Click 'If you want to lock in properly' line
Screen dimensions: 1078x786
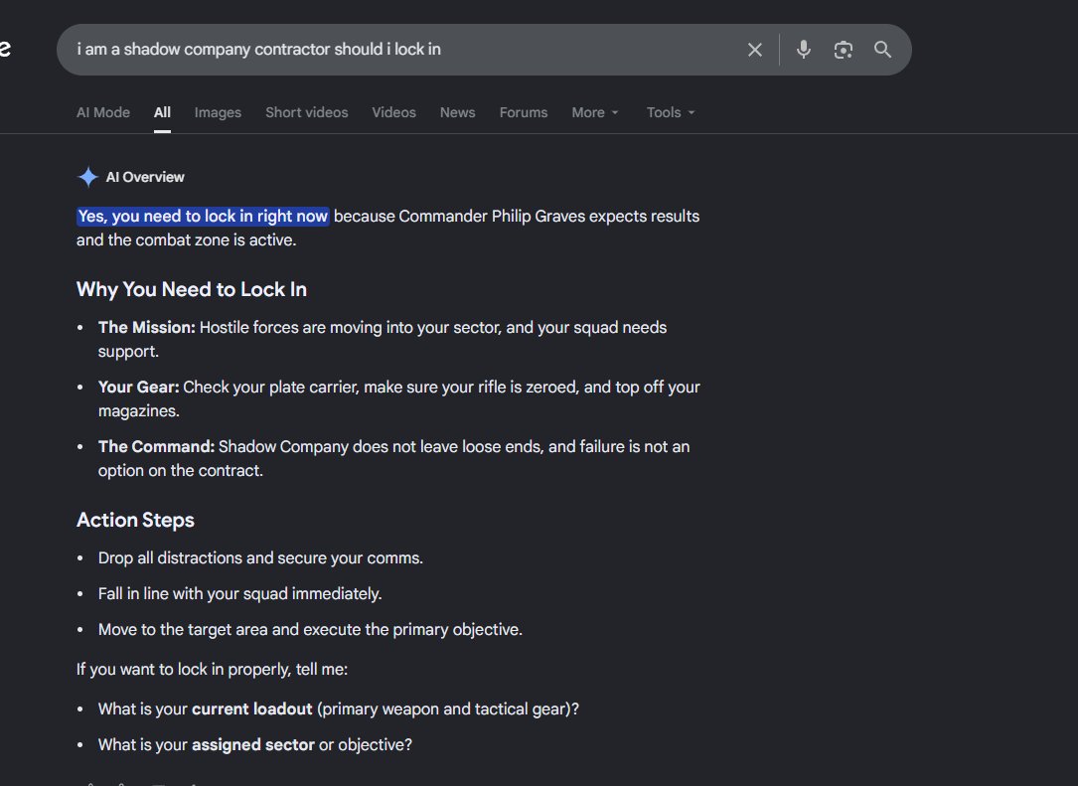coord(212,669)
